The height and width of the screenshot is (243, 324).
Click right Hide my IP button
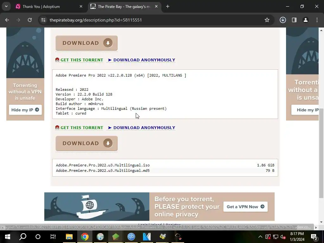click(305, 110)
